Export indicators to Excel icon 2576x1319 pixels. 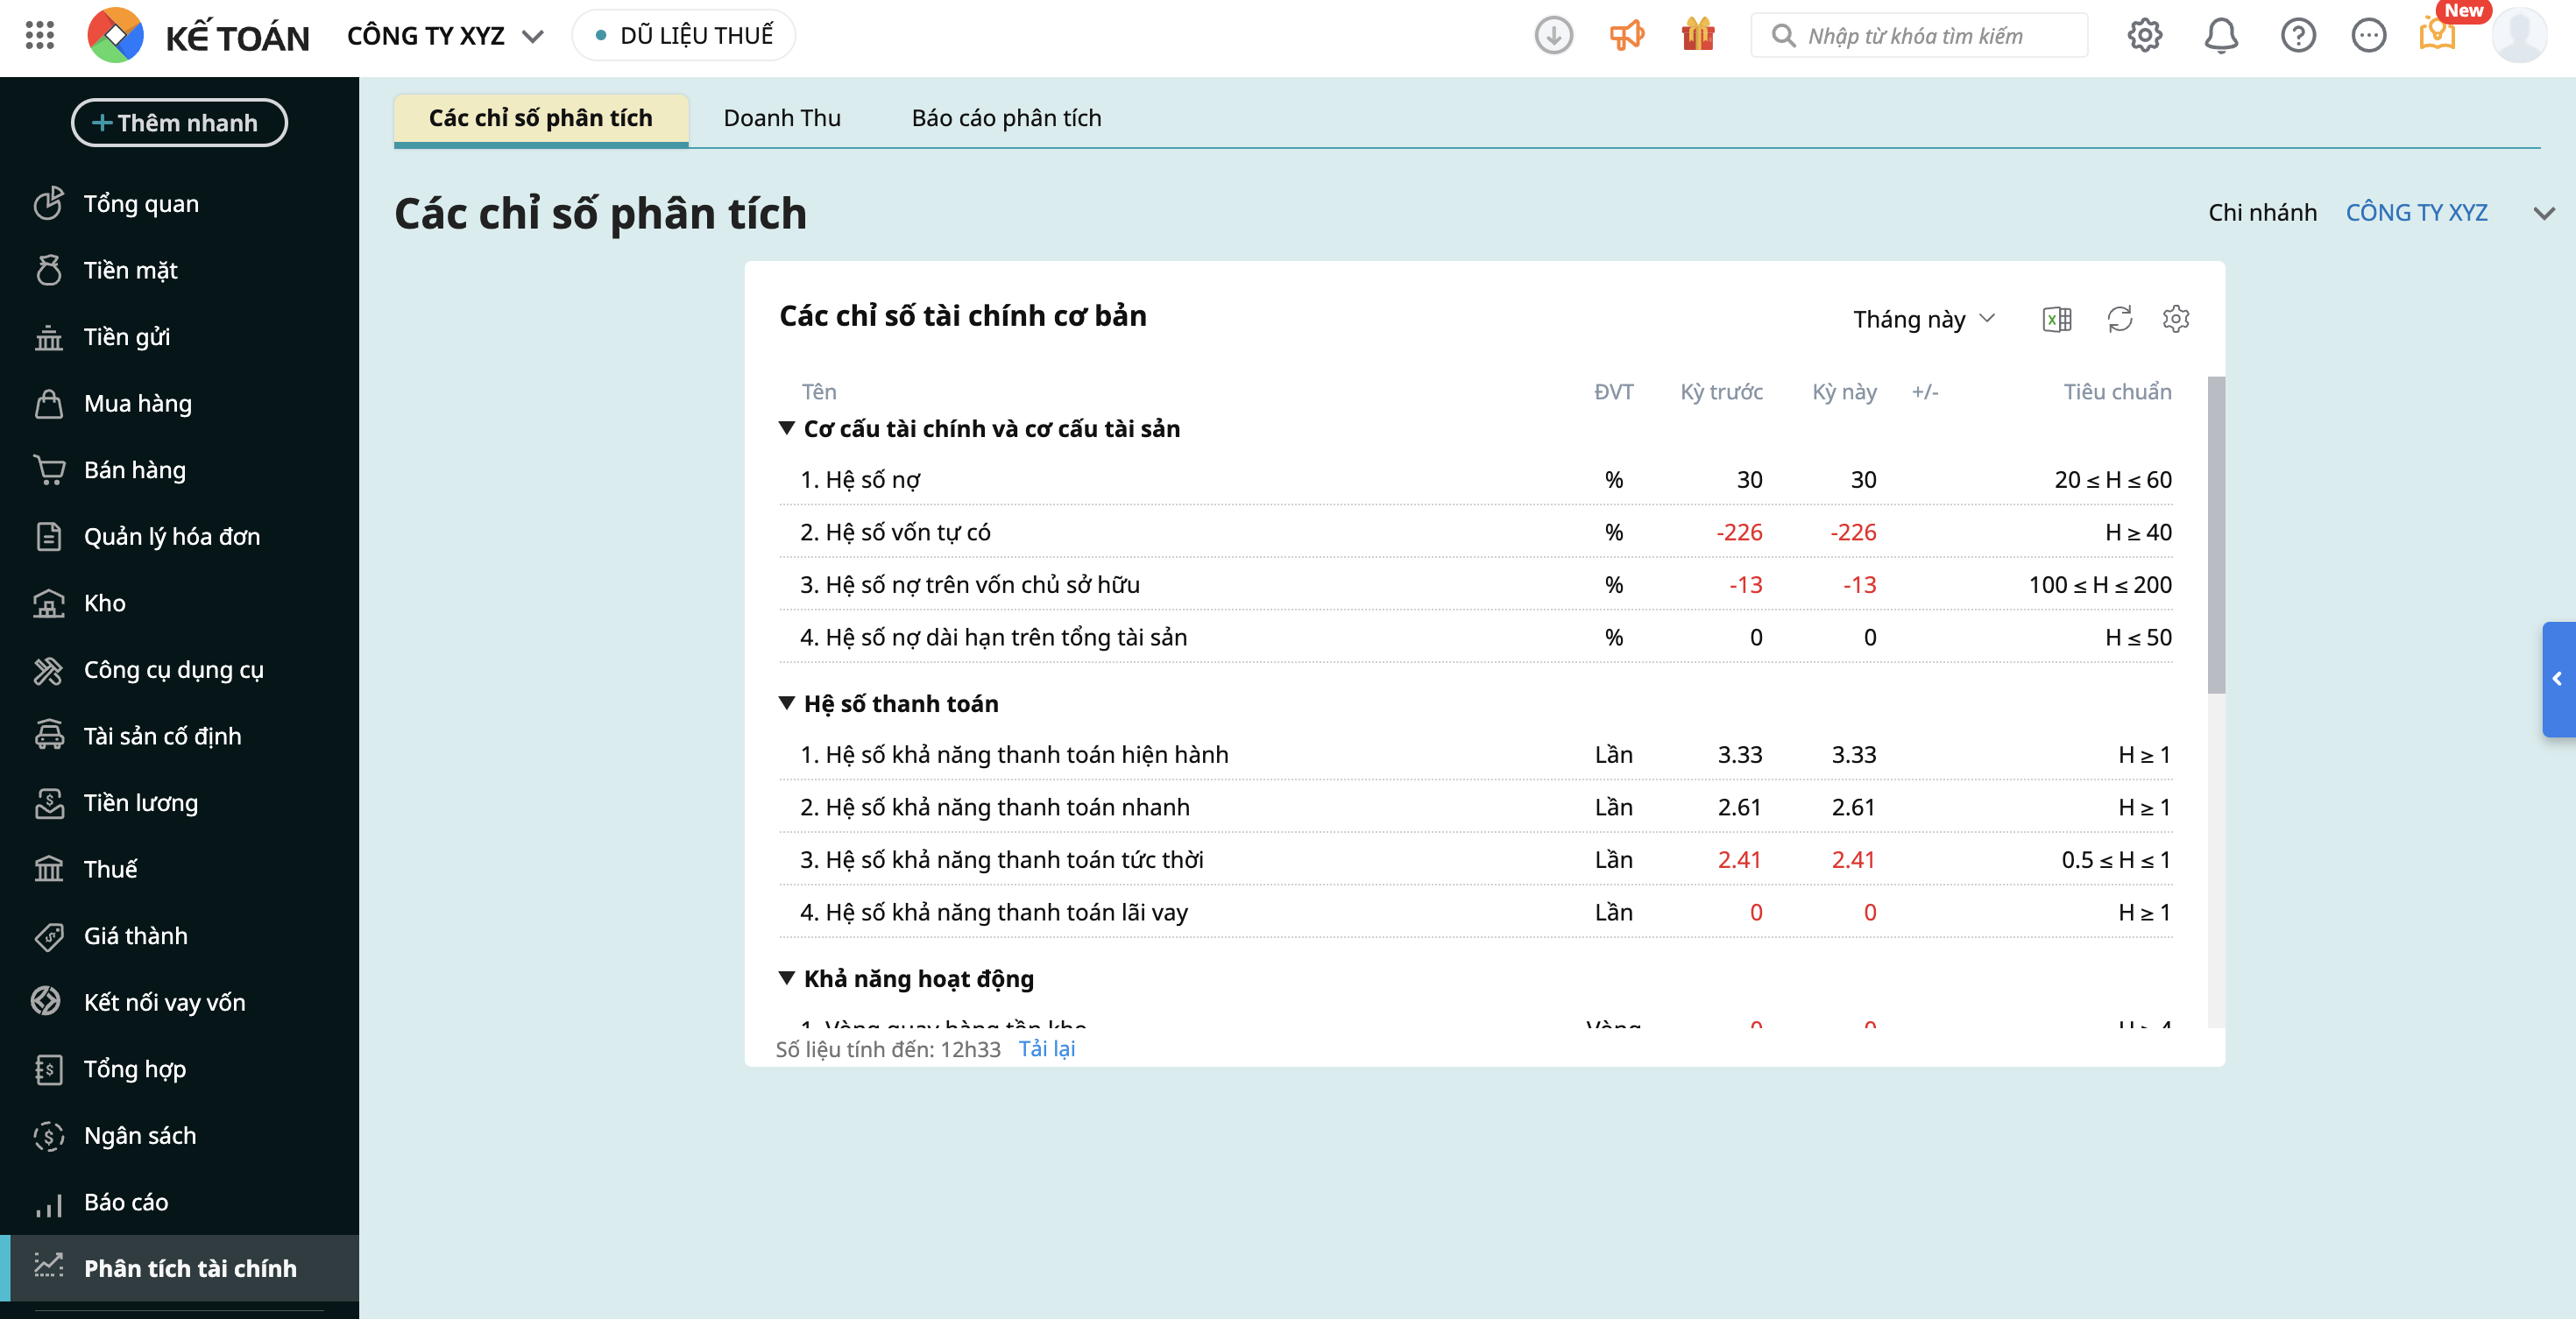click(2056, 320)
